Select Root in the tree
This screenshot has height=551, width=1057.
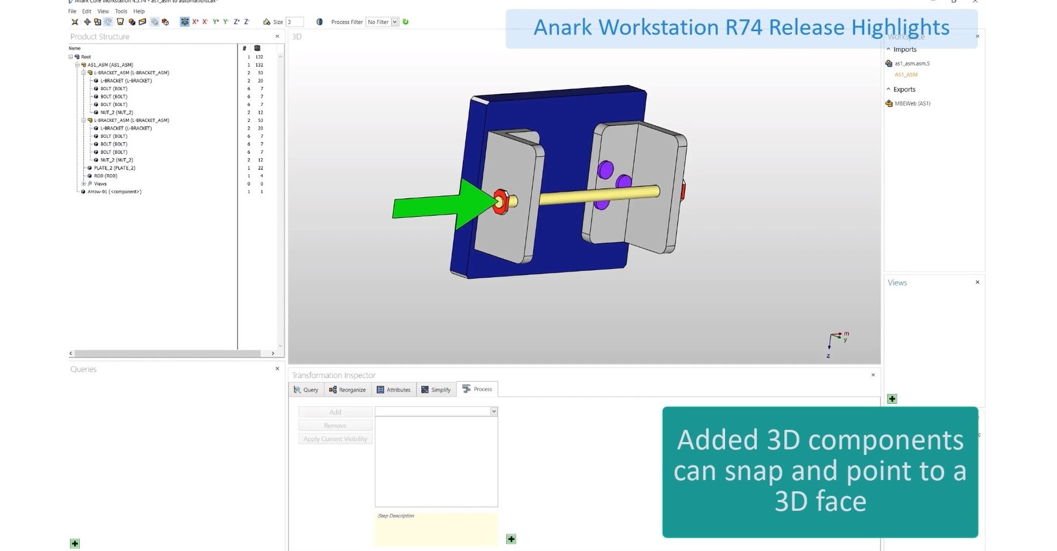pyautogui.click(x=86, y=57)
